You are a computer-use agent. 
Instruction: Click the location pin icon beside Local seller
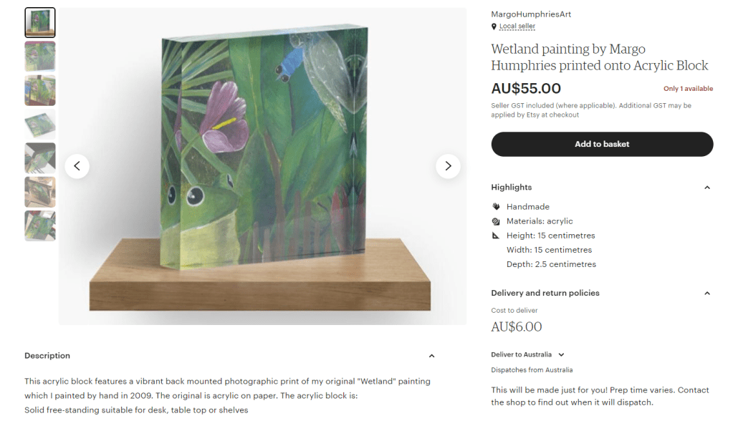(494, 26)
